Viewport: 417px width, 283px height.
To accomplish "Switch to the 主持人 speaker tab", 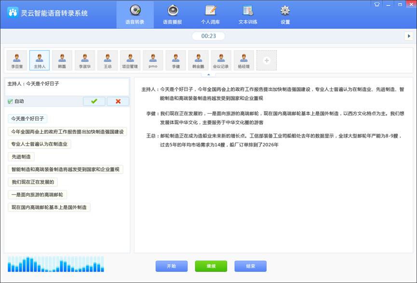I will 39,60.
